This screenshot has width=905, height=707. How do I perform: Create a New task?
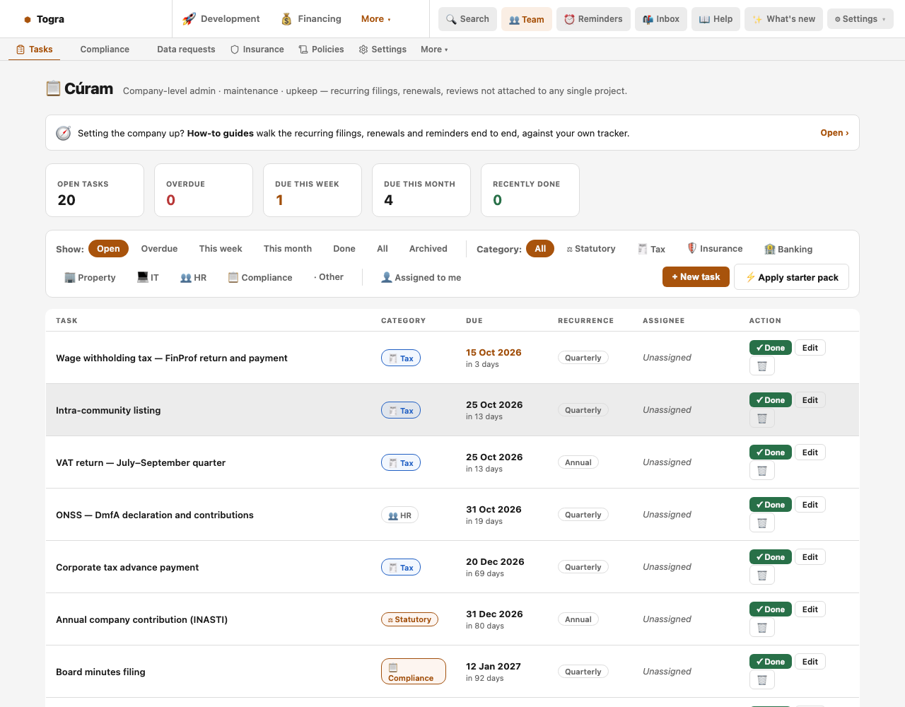click(x=696, y=277)
